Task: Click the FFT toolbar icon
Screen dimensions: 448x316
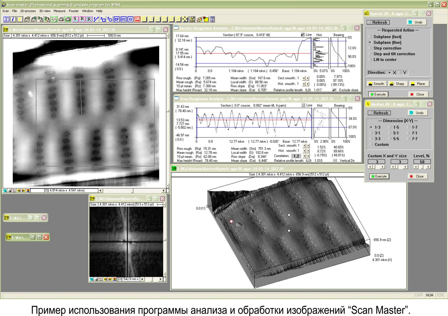Action: click(137, 19)
